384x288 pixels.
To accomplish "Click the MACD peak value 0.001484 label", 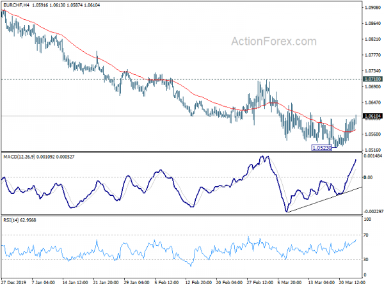I will coord(373,156).
